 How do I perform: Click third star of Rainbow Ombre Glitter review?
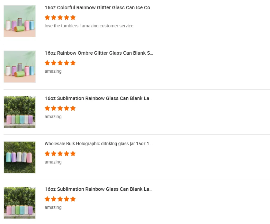tap(60, 63)
